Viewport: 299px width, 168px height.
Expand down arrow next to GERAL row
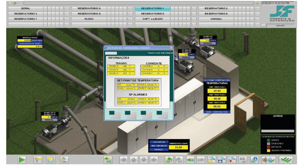(67, 8)
